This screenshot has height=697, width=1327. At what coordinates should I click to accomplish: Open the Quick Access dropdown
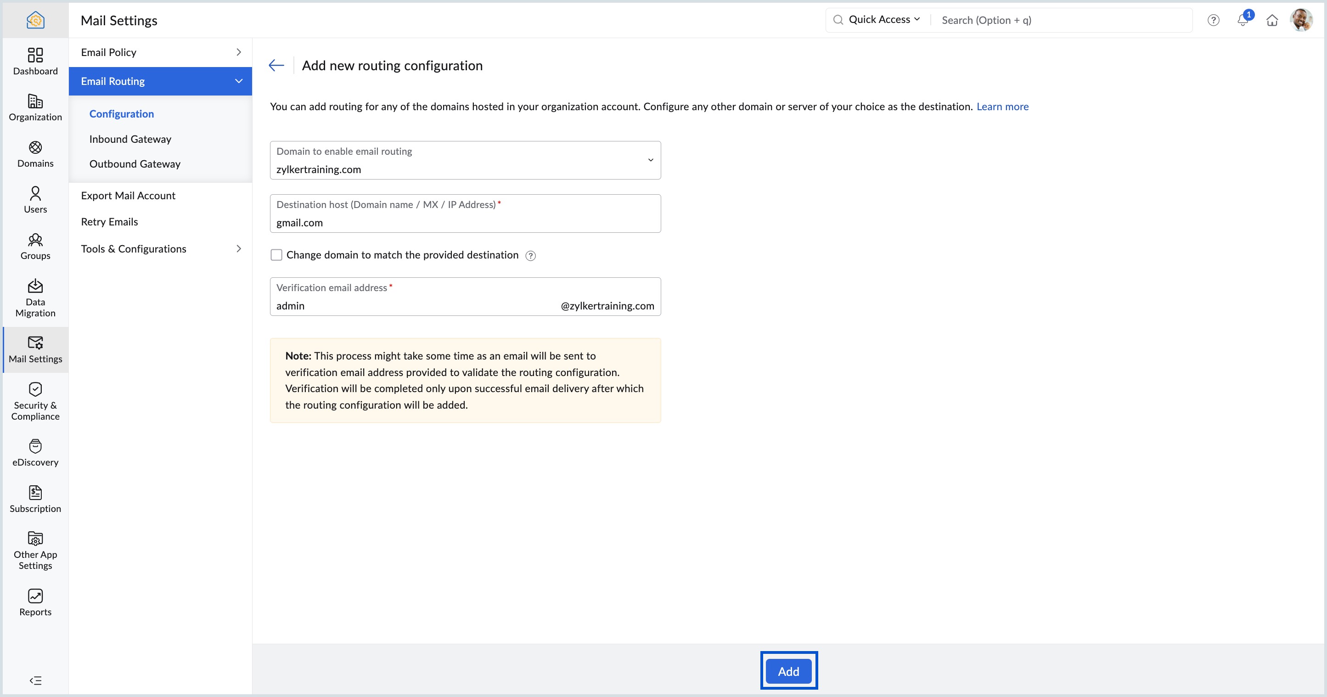pyautogui.click(x=883, y=20)
